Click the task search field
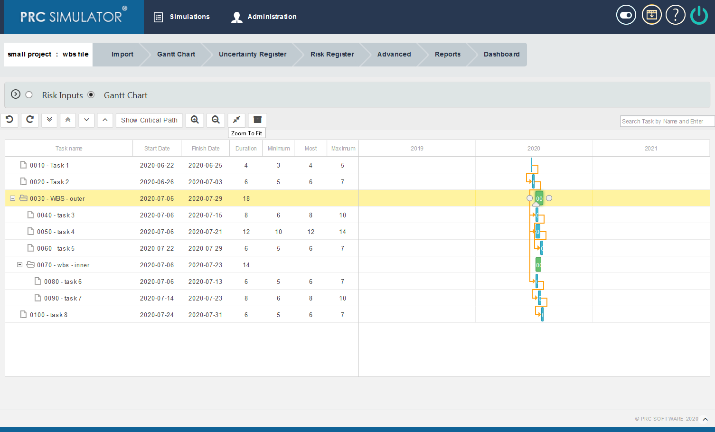This screenshot has height=432, width=715. [667, 121]
